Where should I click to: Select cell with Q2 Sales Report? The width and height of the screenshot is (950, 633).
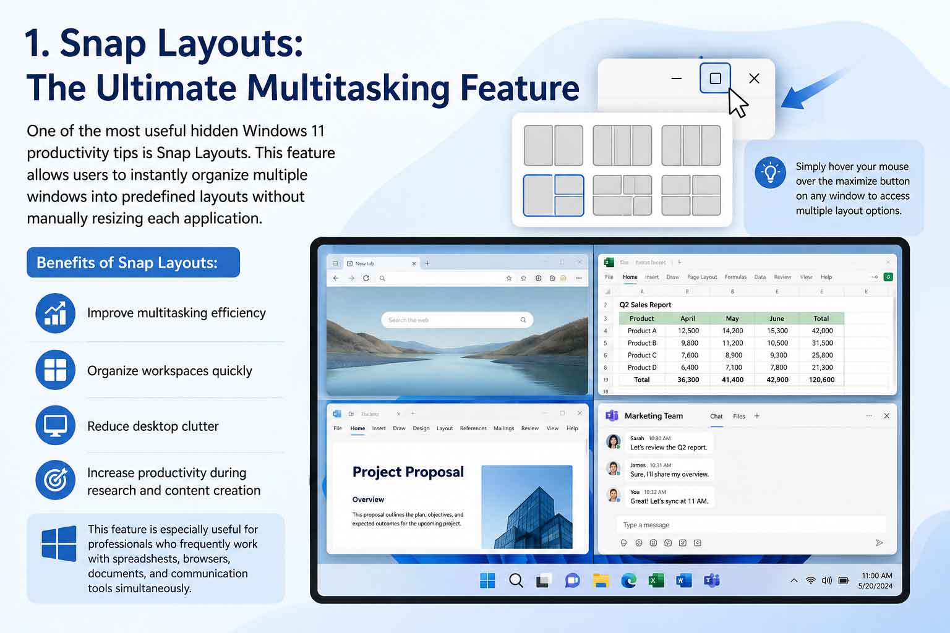point(645,305)
